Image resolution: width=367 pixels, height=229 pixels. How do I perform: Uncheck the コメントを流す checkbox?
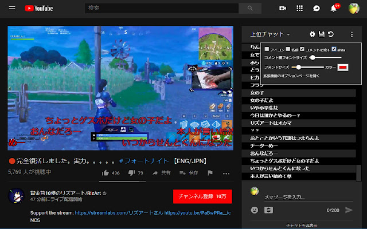pyautogui.click(x=302, y=49)
